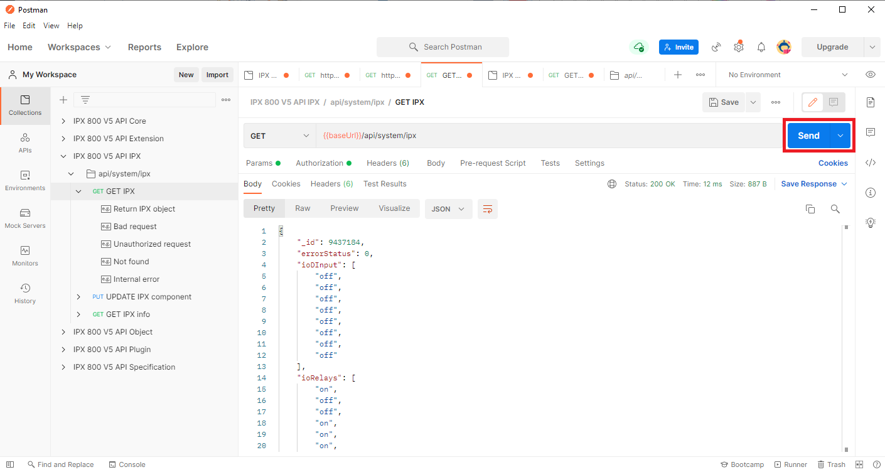Open the Environments sidebar panel

[x=25, y=181]
